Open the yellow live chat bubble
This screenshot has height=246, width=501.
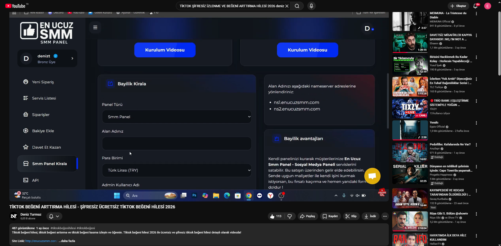pyautogui.click(x=372, y=176)
